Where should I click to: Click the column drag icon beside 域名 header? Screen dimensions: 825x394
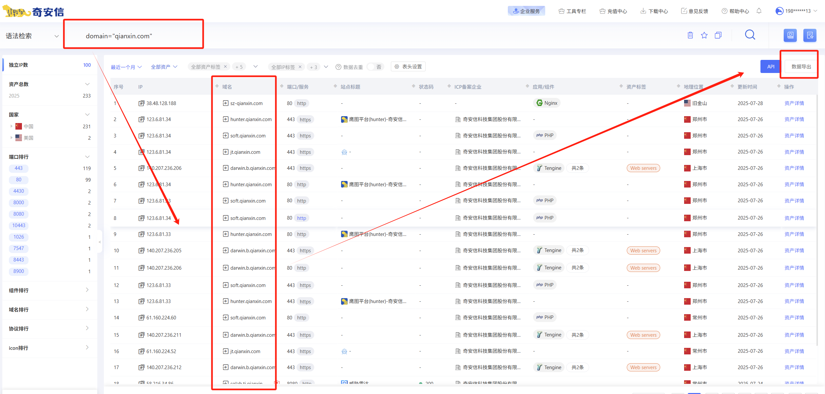217,86
